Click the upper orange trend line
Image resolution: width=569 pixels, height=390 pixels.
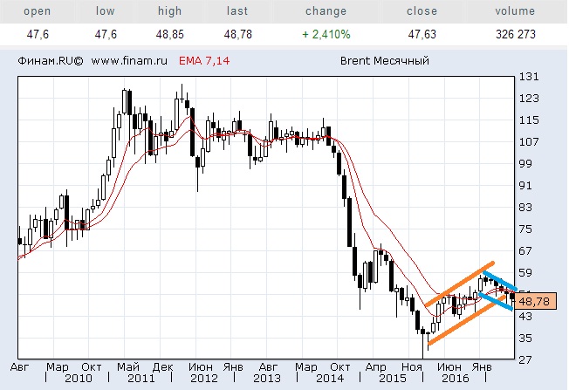[458, 284]
